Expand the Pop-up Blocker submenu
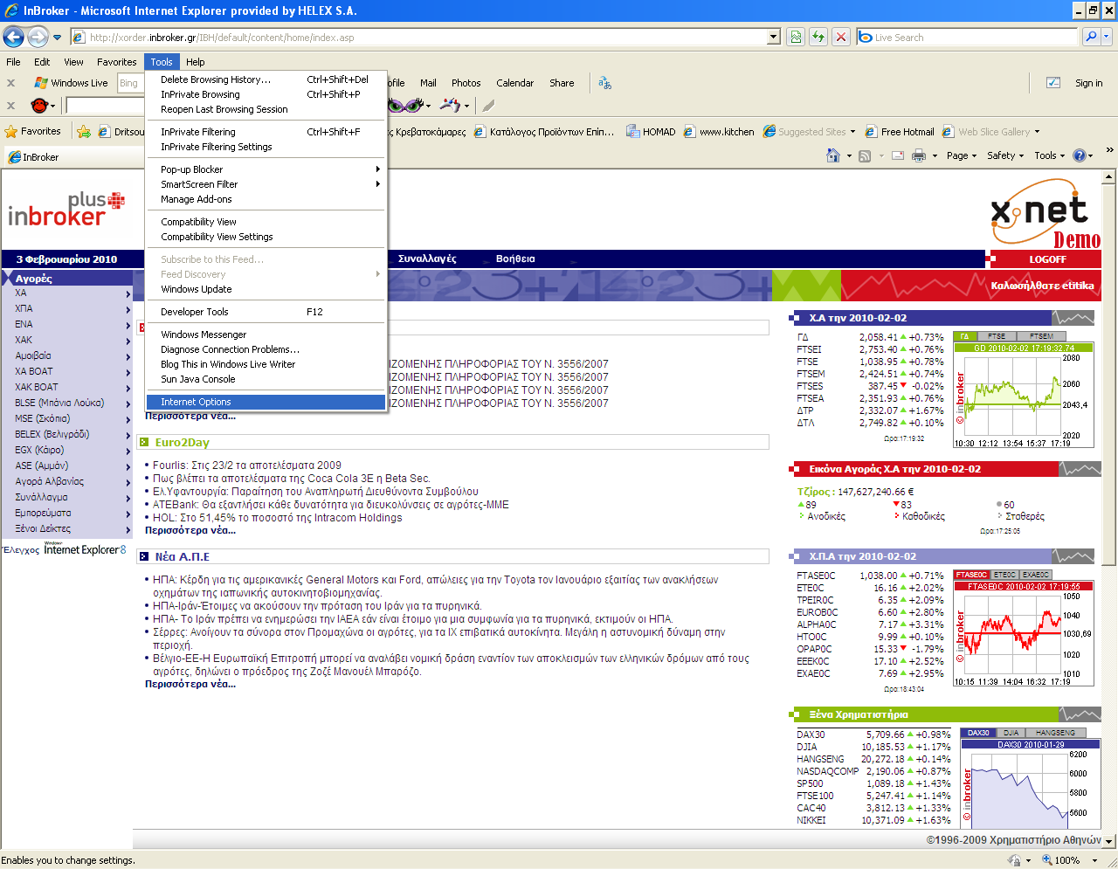This screenshot has width=1118, height=869. click(x=266, y=169)
